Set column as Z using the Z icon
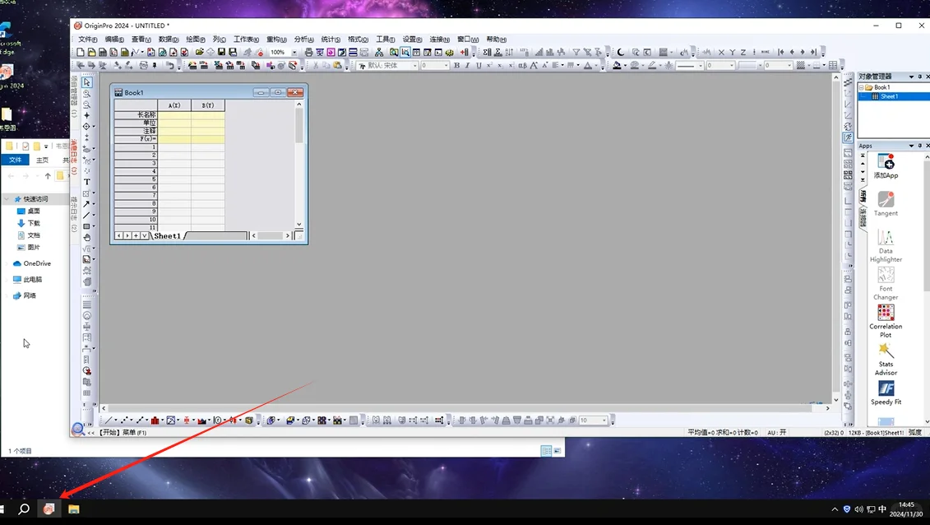Image resolution: width=930 pixels, height=525 pixels. tap(743, 52)
